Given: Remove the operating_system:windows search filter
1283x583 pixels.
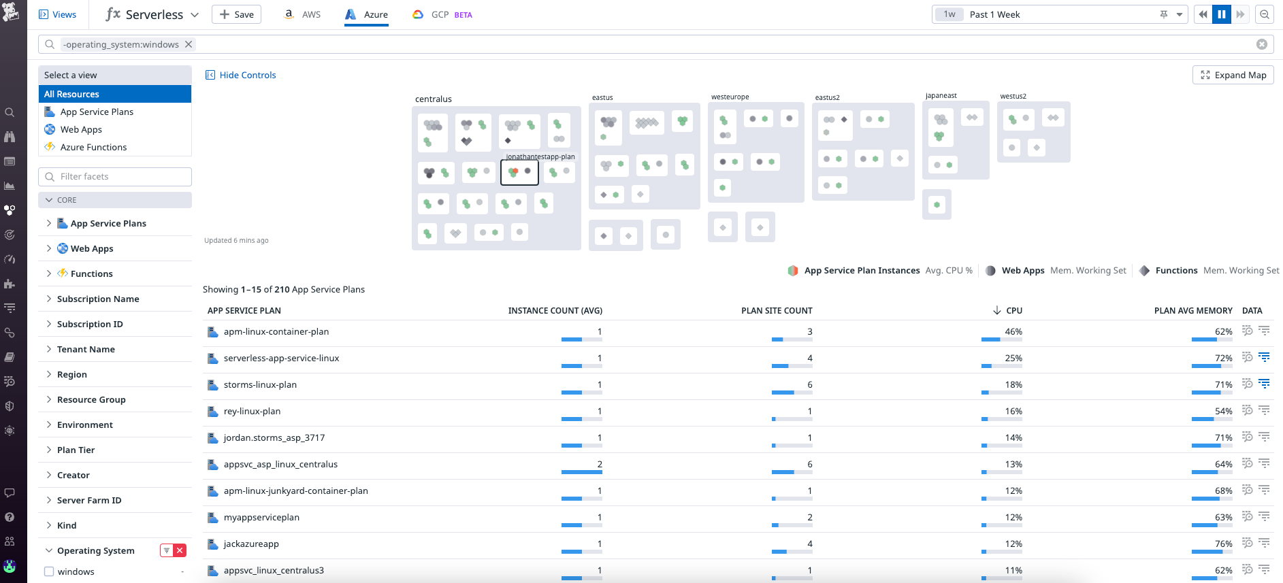Looking at the screenshot, I should [189, 44].
